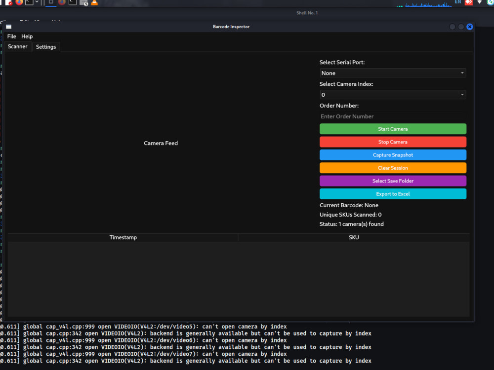Switch to the Firefox taskbar window
This screenshot has width=494, height=370.
(x=62, y=2)
